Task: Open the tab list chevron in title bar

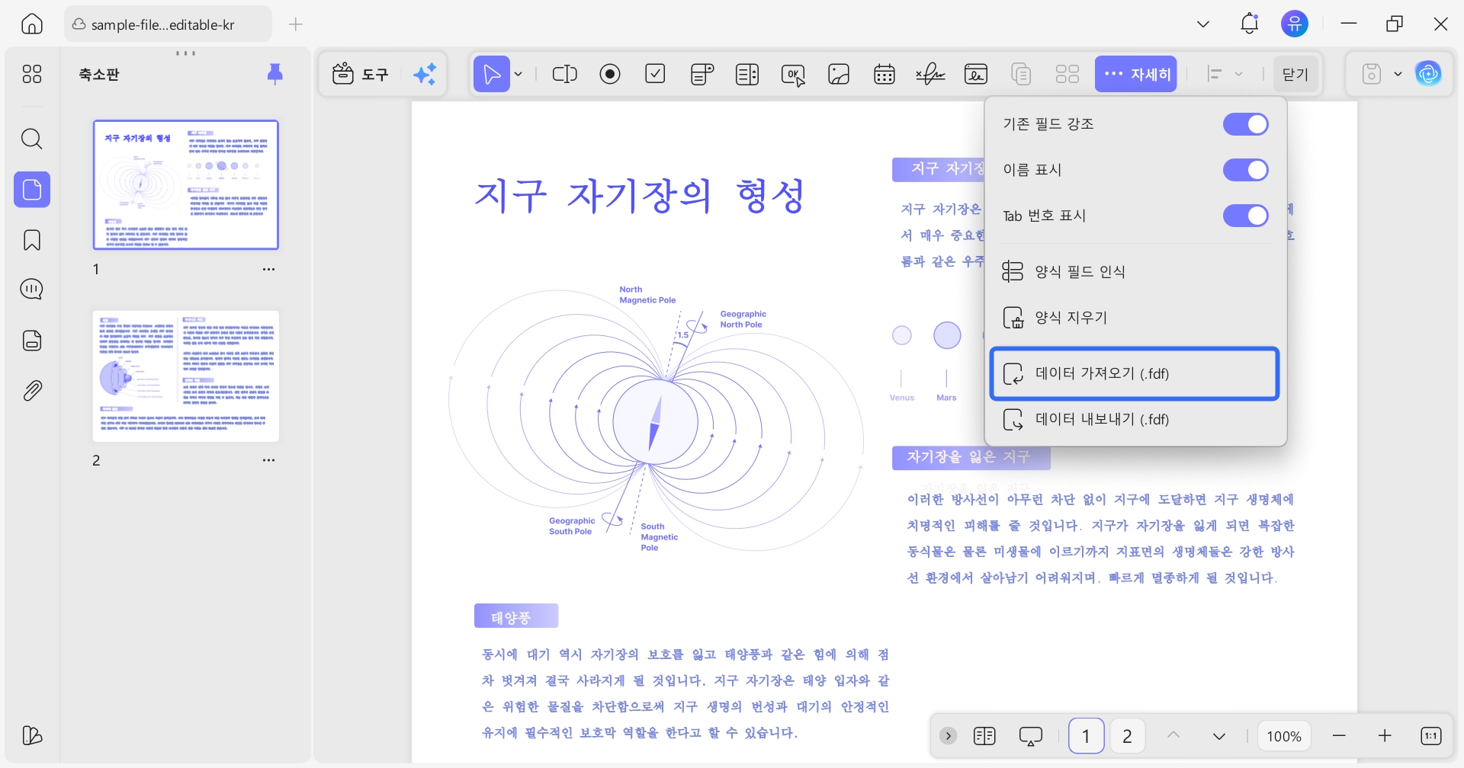Action: pyautogui.click(x=1203, y=24)
